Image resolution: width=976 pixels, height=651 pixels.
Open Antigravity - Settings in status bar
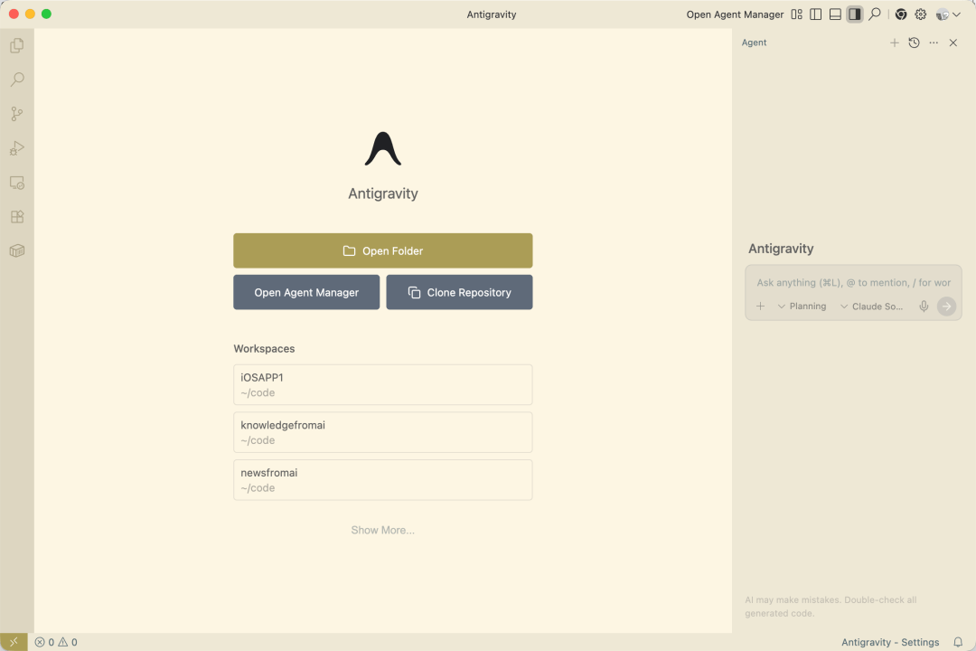point(890,642)
